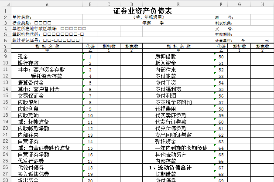274x182 pixels.
Task: Select column F header
Action: click(x=221, y=3)
